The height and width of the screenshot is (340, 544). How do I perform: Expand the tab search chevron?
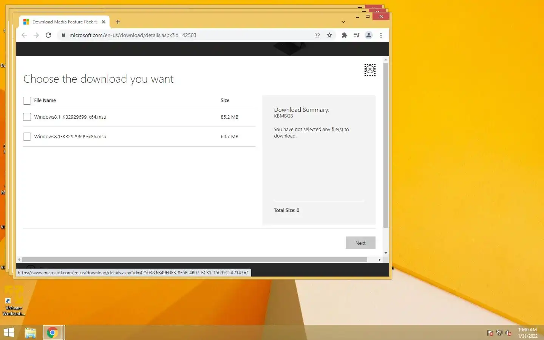(343, 22)
